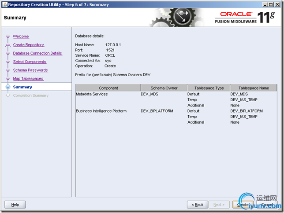Open the Schema Passwords step
The height and width of the screenshot is (213, 284).
(x=30, y=70)
